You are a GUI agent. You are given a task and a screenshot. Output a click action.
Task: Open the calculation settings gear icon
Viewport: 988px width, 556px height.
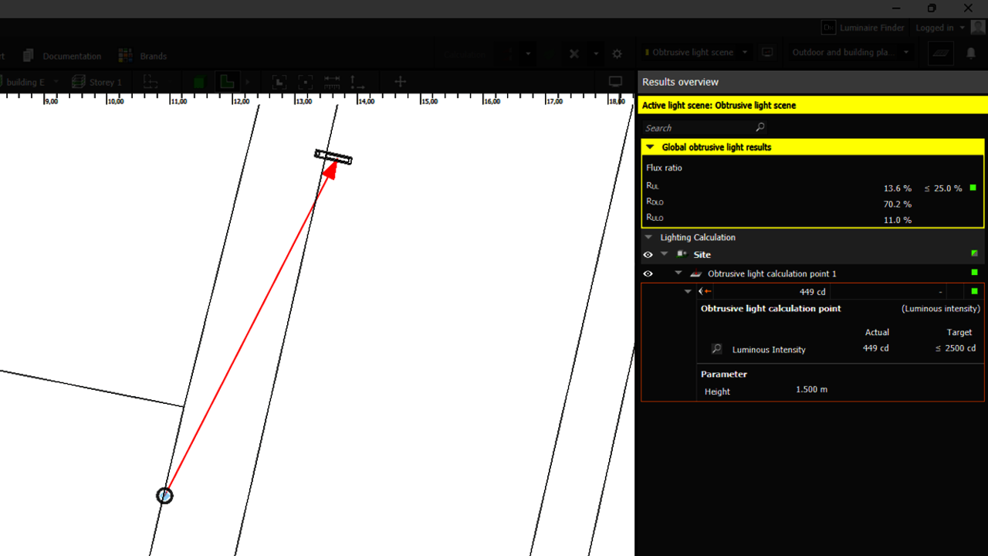coord(616,53)
